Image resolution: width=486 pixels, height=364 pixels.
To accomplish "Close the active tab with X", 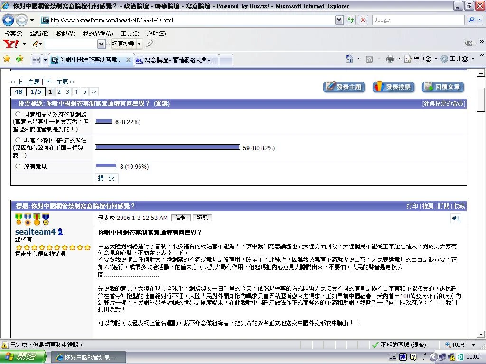I will click(x=128, y=60).
